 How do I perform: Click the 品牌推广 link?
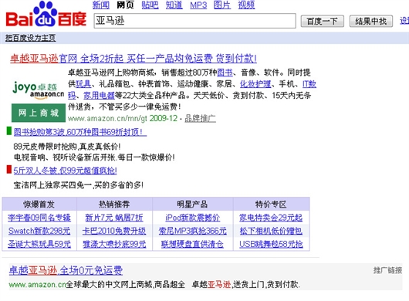tap(200, 118)
